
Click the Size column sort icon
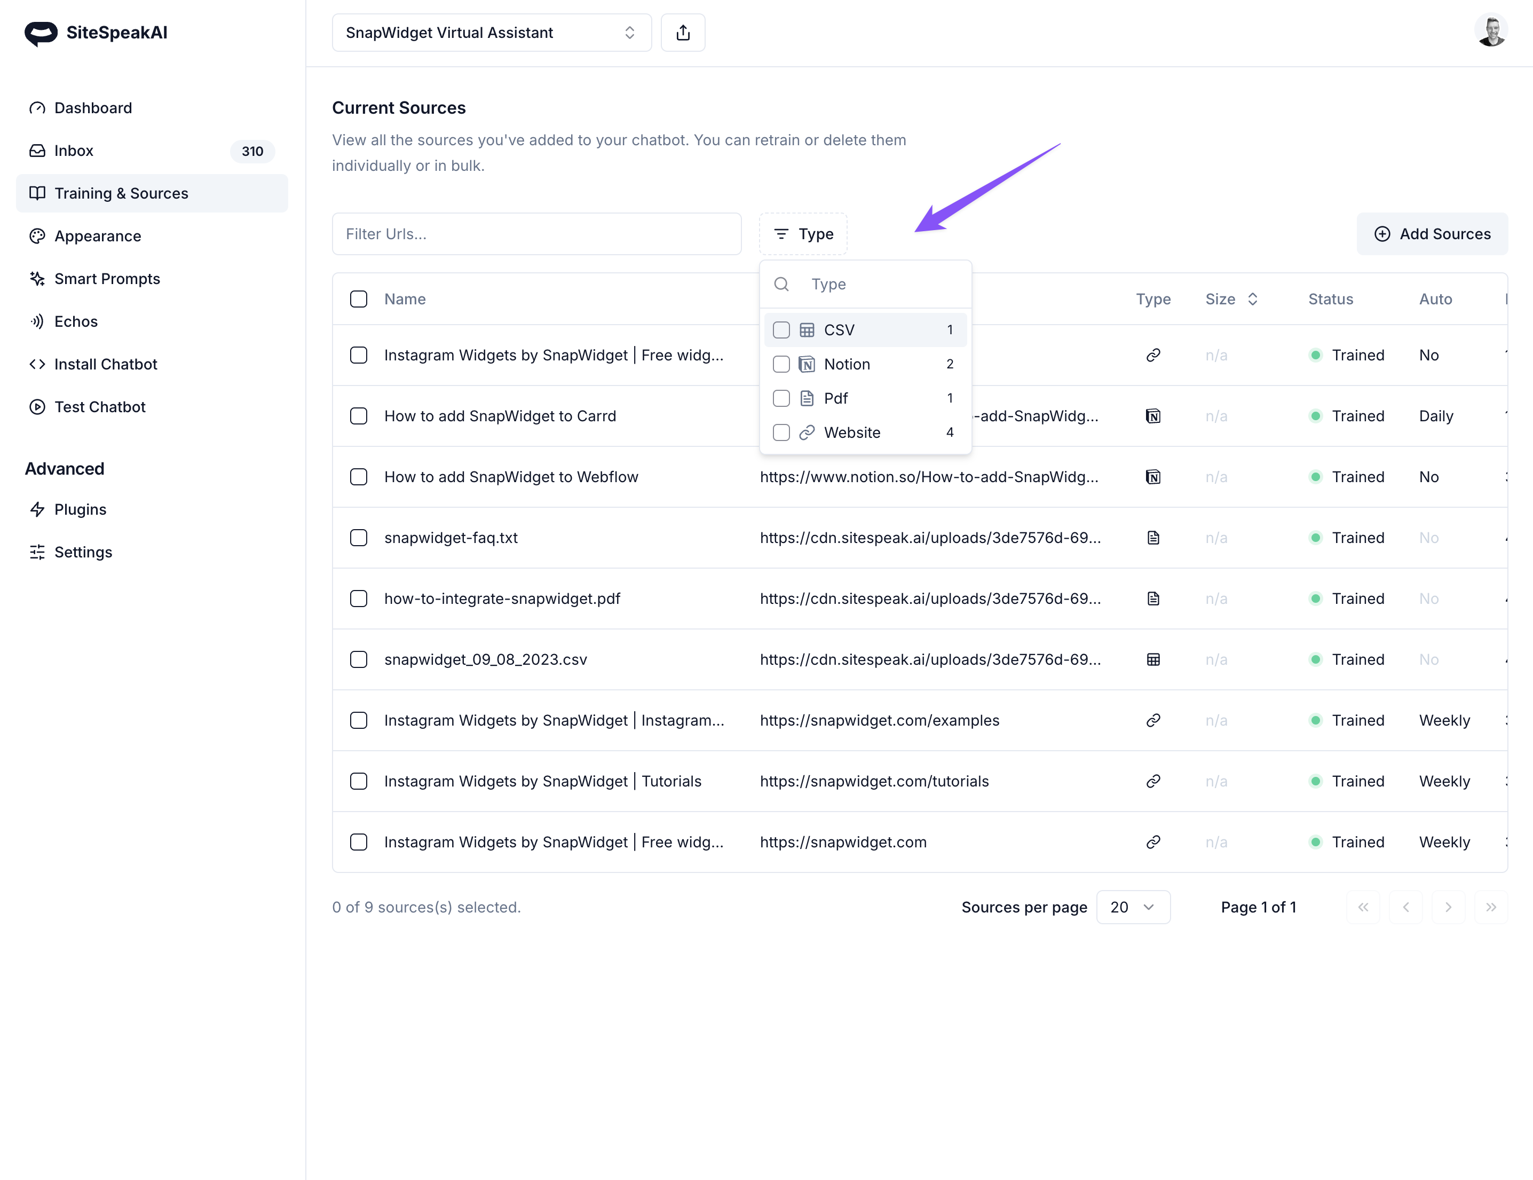(1252, 299)
